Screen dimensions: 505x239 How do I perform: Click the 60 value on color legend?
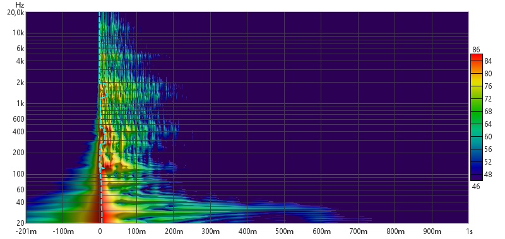pyautogui.click(x=488, y=137)
